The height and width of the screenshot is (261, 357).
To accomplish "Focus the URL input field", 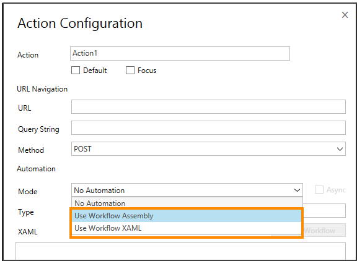I will [208, 106].
